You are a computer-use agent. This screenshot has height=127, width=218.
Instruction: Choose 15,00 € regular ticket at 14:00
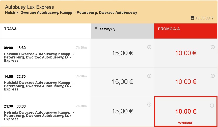click(x=122, y=82)
